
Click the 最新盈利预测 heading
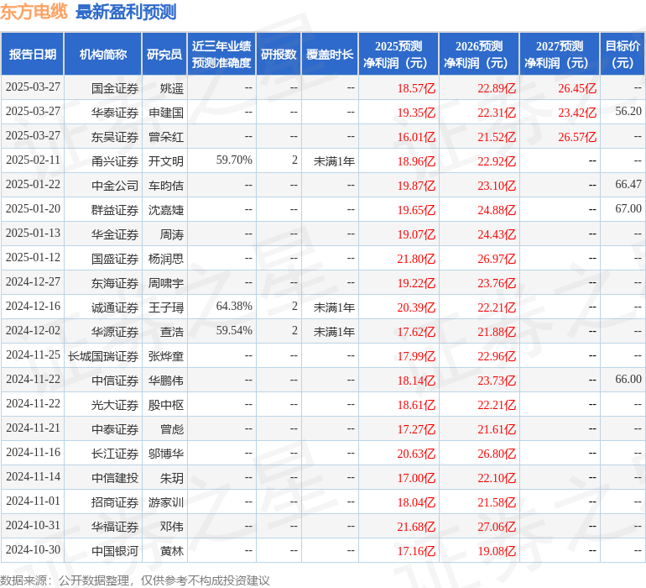pos(126,12)
